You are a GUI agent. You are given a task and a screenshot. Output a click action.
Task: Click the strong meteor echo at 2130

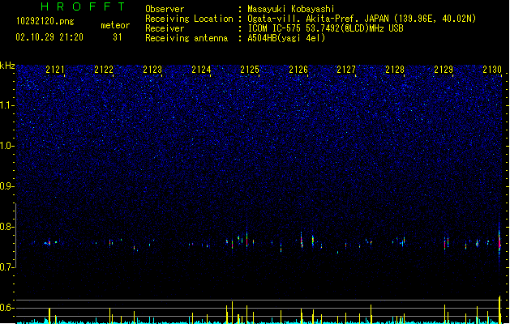pos(499,242)
